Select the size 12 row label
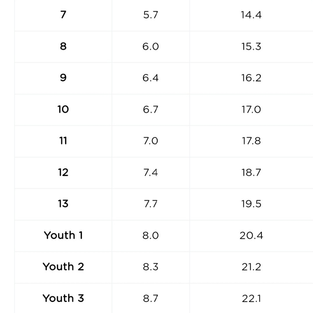 point(63,172)
